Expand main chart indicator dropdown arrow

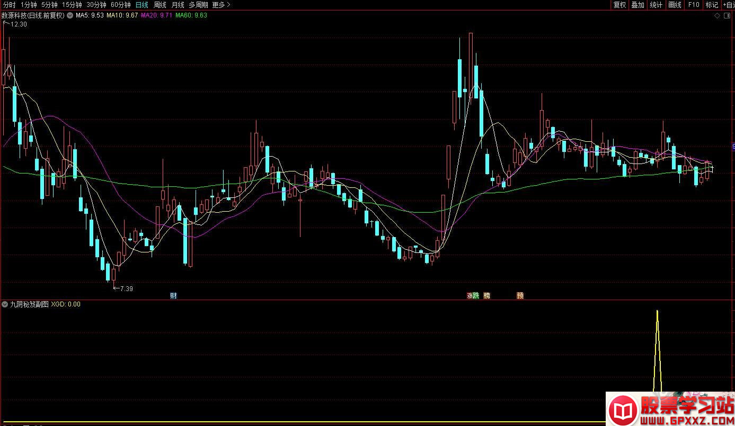click(69, 15)
